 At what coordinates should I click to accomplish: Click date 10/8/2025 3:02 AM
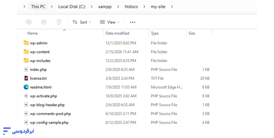click(121, 96)
